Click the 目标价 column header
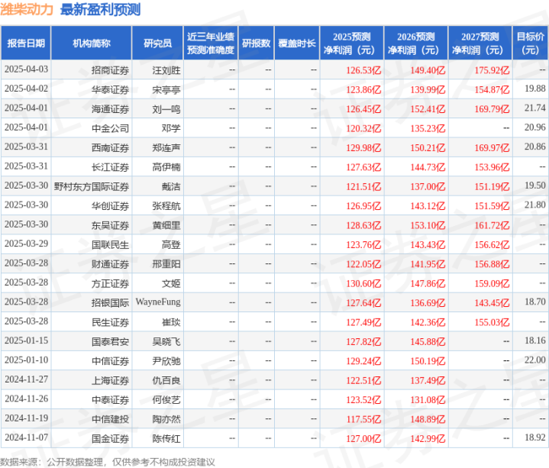Viewport: 549px width, 468px height. click(x=530, y=44)
